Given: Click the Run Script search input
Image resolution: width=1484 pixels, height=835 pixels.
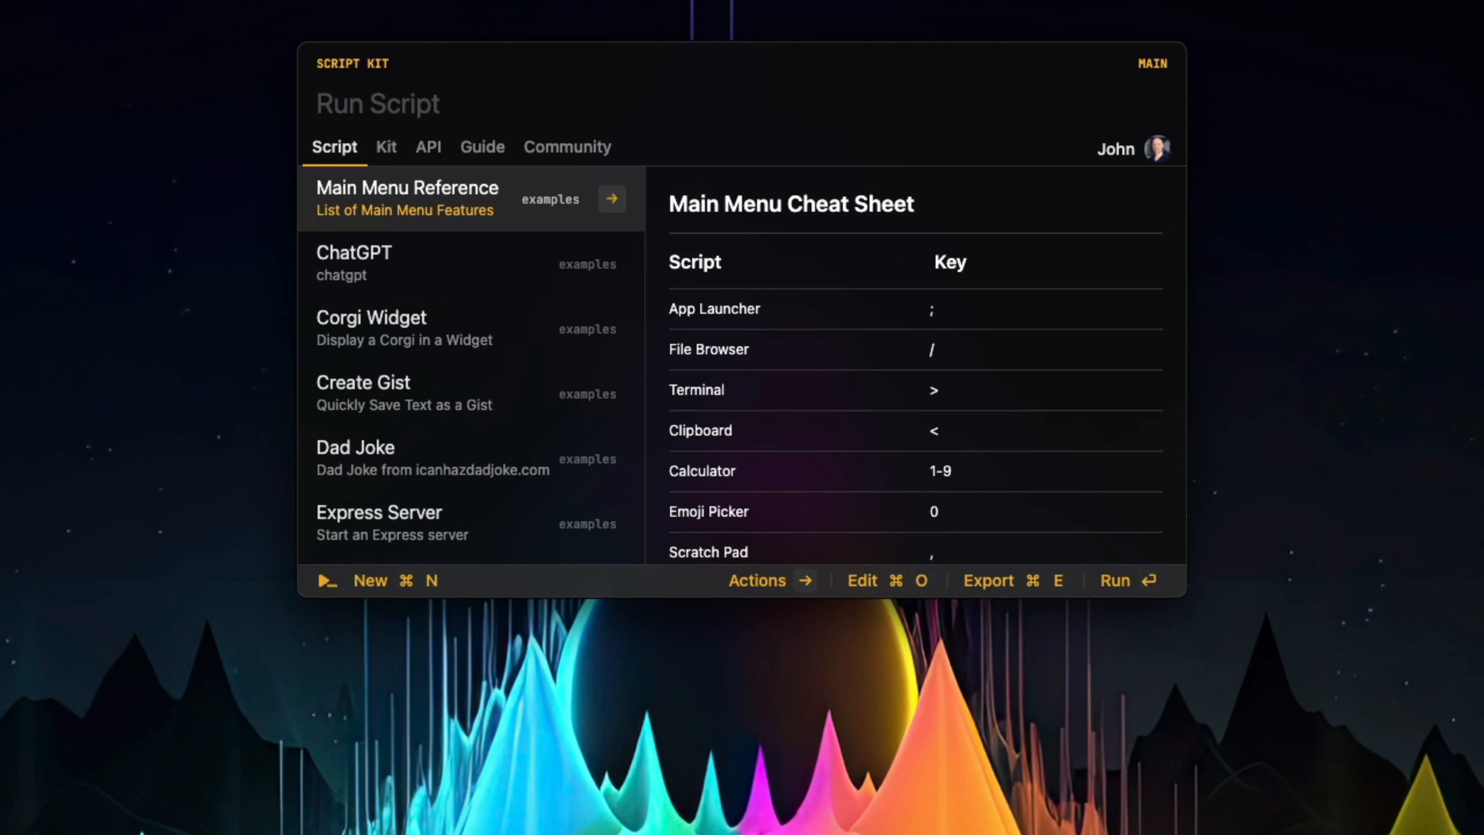Looking at the screenshot, I should coord(742,104).
